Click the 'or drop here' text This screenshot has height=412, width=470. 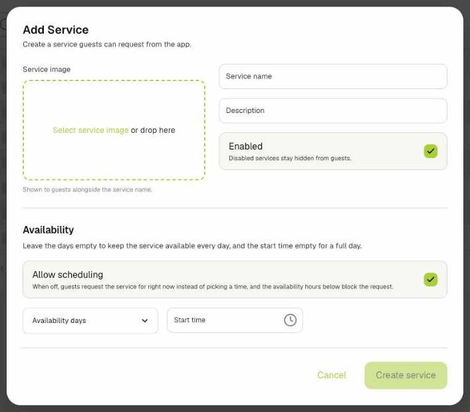pyautogui.click(x=153, y=130)
